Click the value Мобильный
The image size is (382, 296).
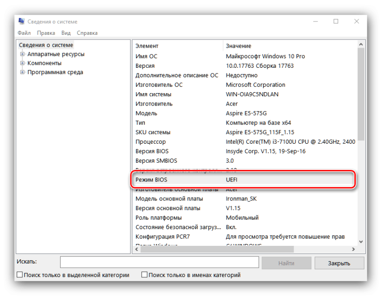[242, 218]
